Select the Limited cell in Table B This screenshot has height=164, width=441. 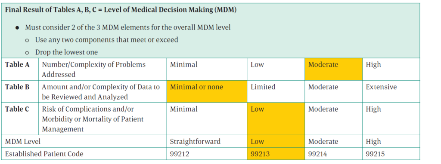point(276,91)
